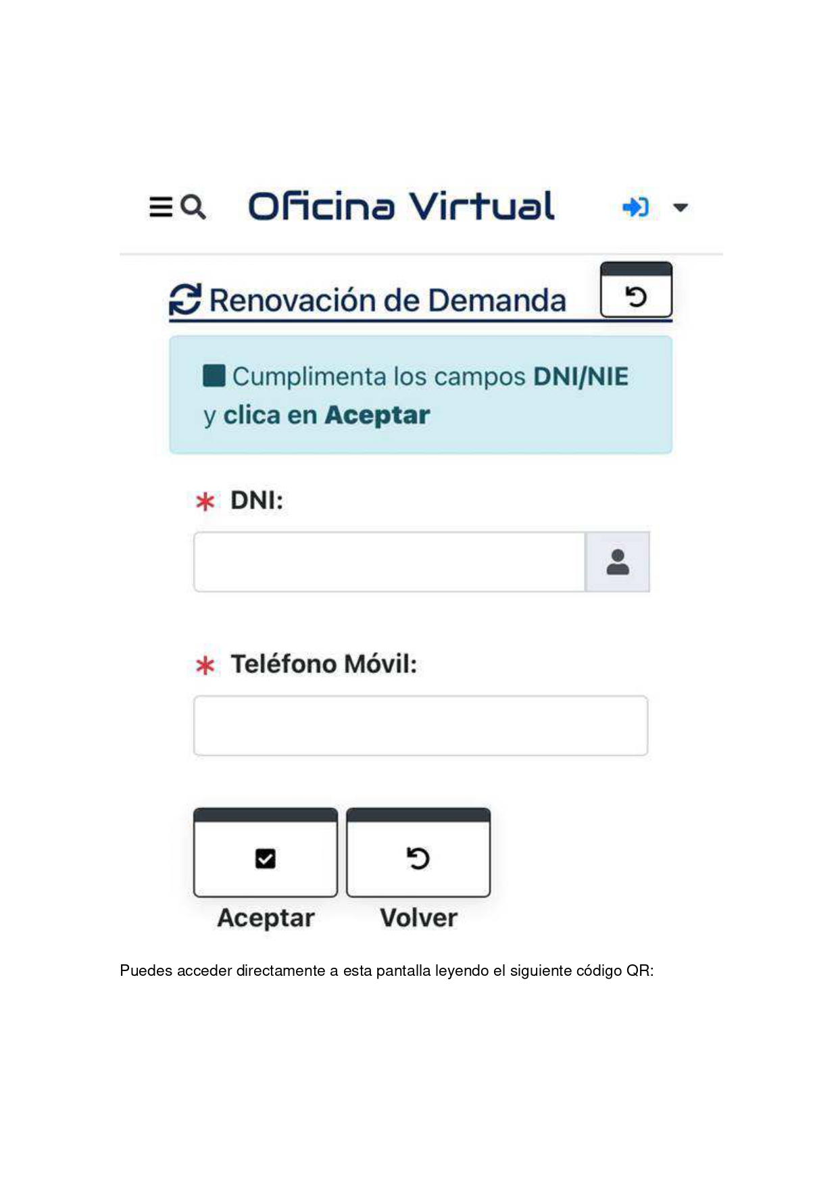Click the magnifier search icon
This screenshot has width=838, height=1186.
coord(193,207)
